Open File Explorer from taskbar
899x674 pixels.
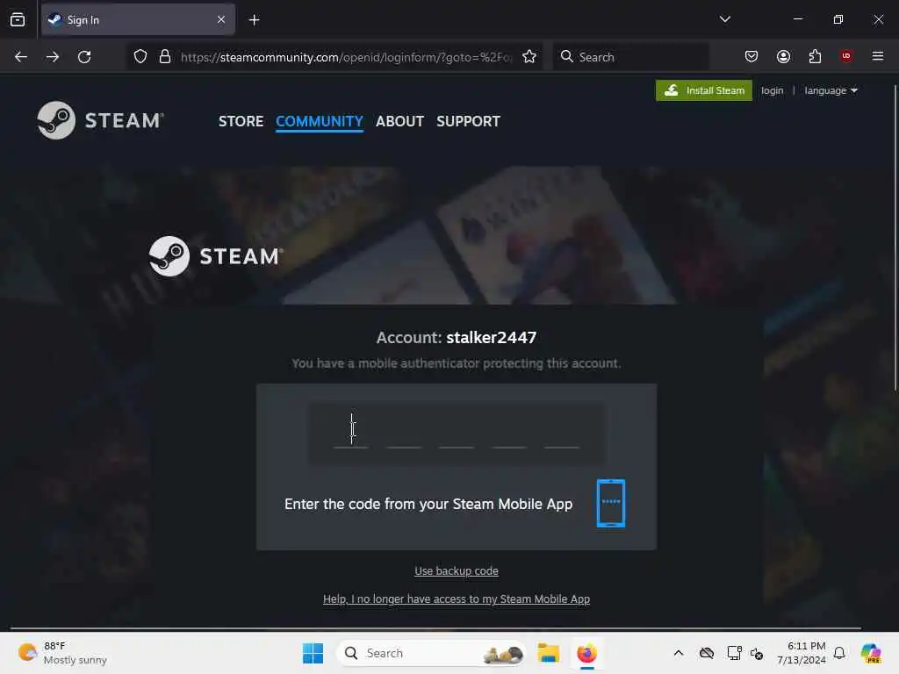(548, 653)
